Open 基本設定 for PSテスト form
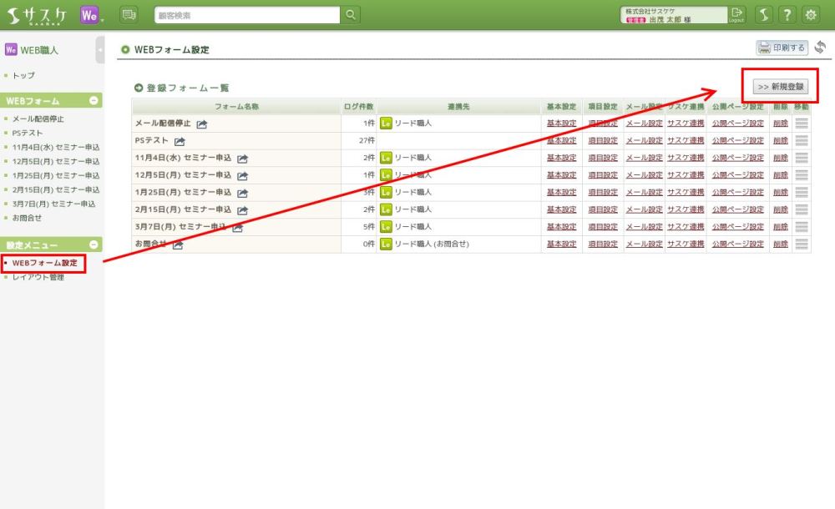Viewport: 835px width, 509px height. [x=561, y=141]
